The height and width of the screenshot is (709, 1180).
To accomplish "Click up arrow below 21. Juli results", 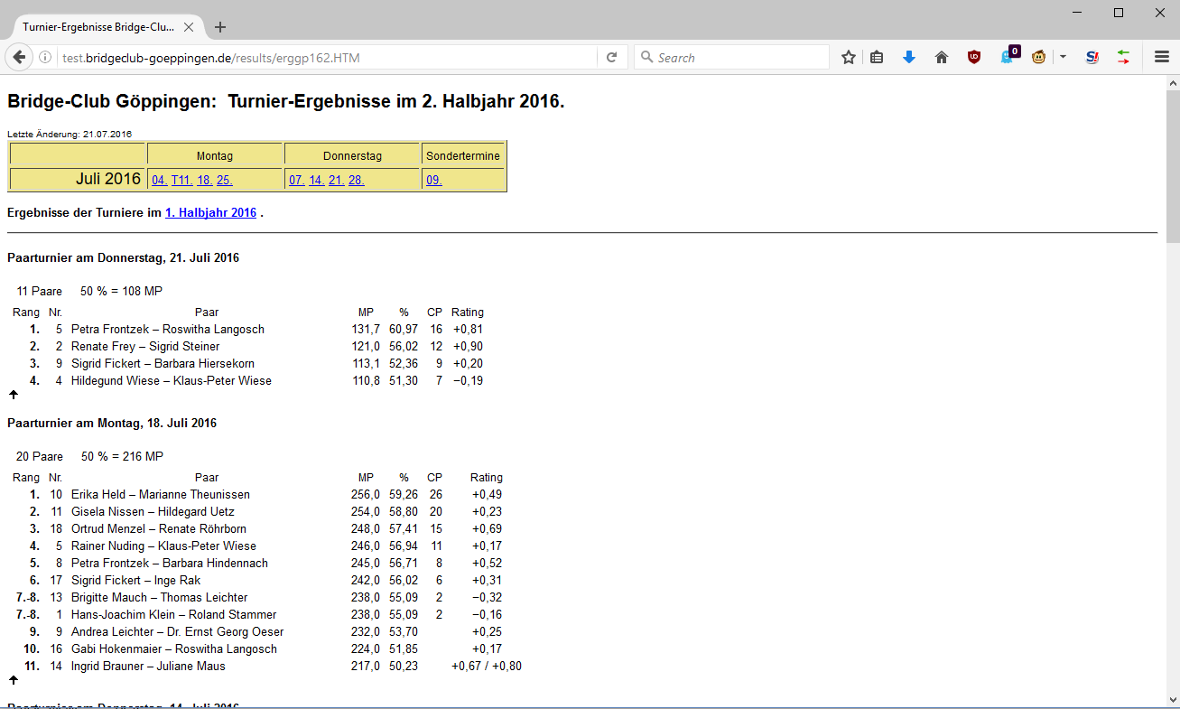I will [14, 394].
